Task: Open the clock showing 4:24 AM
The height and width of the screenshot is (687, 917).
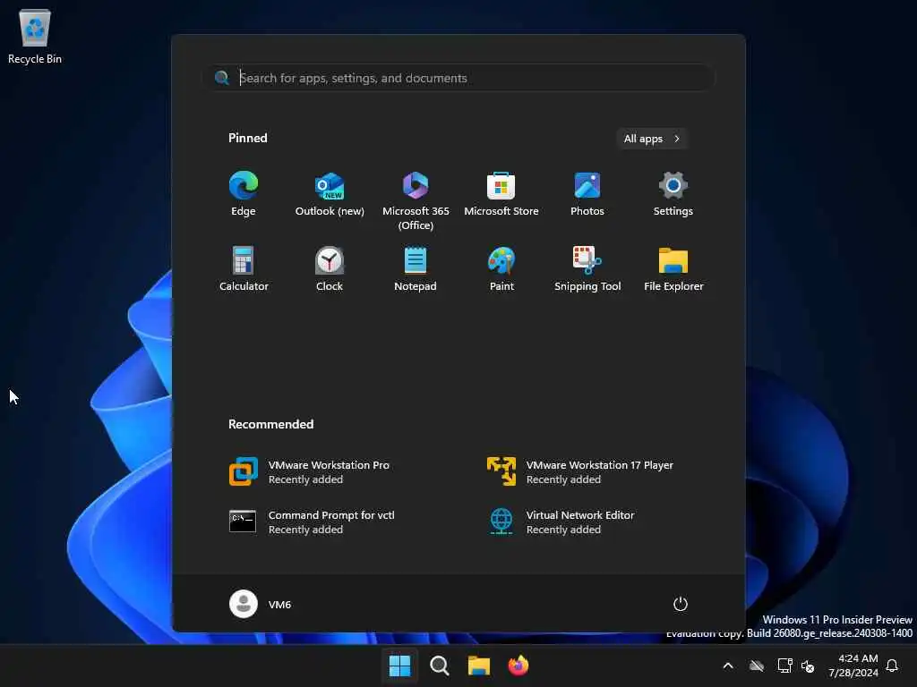Action: (853, 666)
